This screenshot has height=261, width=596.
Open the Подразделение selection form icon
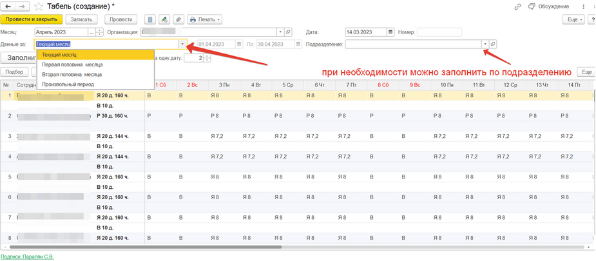click(x=494, y=44)
